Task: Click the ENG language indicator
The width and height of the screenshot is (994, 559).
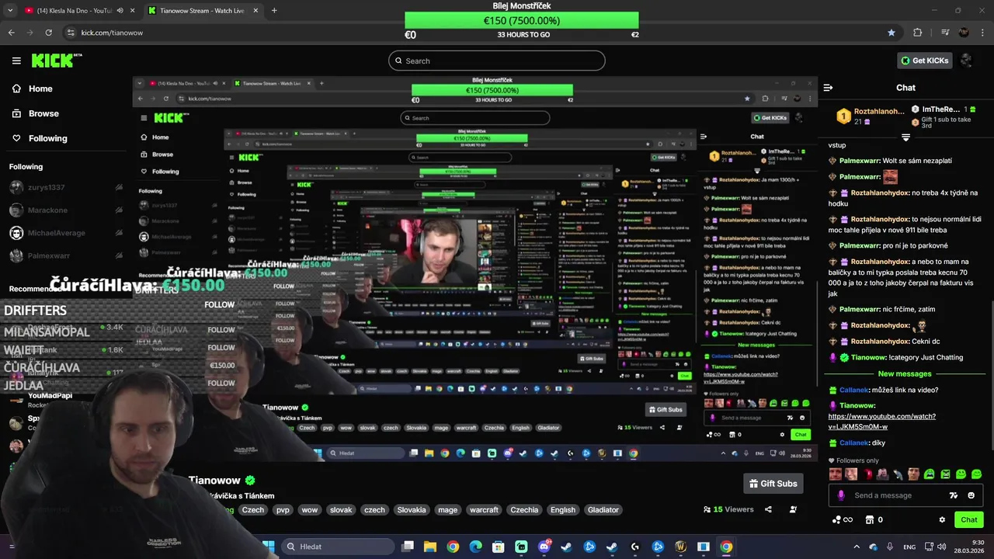Action: point(909,547)
